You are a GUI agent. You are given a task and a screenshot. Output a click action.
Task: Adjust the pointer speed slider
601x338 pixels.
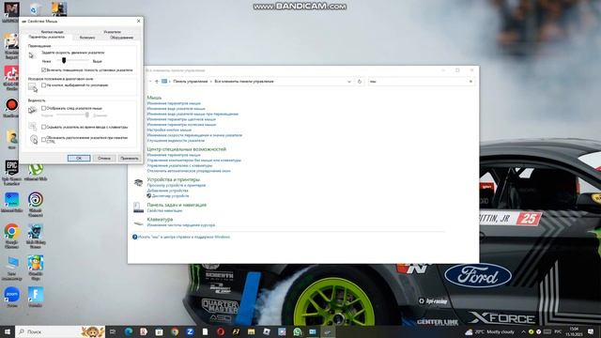pos(64,60)
